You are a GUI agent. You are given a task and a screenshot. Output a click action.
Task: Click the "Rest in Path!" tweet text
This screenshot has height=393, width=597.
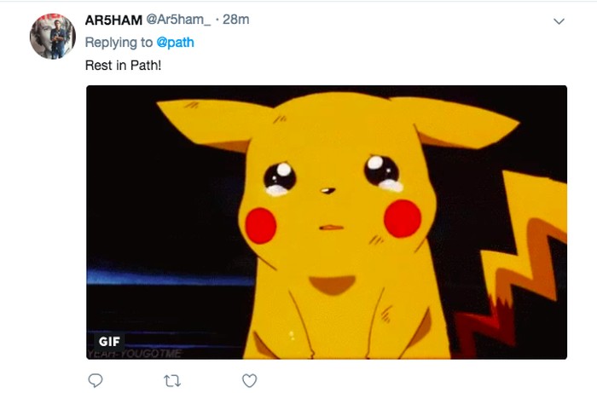point(124,65)
